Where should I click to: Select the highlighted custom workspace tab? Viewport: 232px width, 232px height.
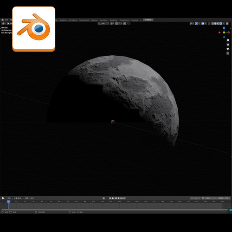148,20
